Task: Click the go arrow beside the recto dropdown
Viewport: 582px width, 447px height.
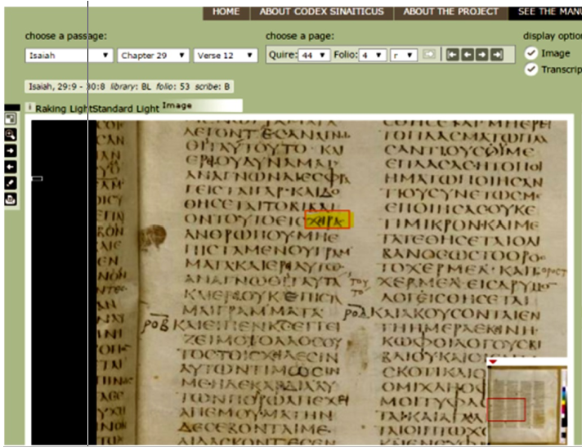Action: pyautogui.click(x=428, y=55)
